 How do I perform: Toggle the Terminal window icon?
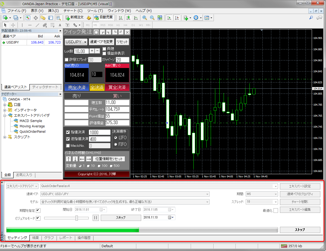[x=51, y=18]
